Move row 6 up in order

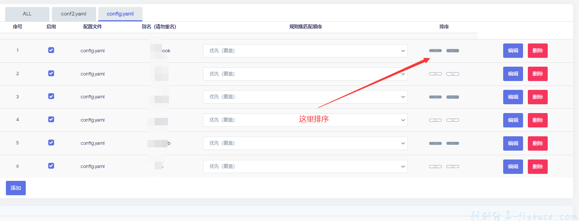coord(435,166)
